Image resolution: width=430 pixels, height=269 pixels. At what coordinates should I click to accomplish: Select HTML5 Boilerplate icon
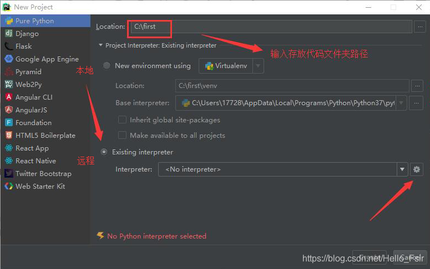point(9,135)
